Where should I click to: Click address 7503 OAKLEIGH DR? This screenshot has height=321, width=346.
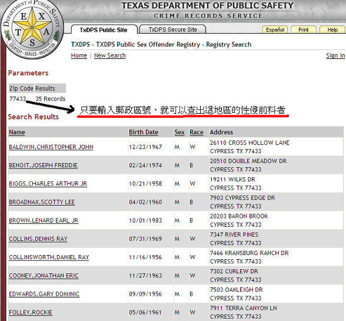[x=237, y=290]
